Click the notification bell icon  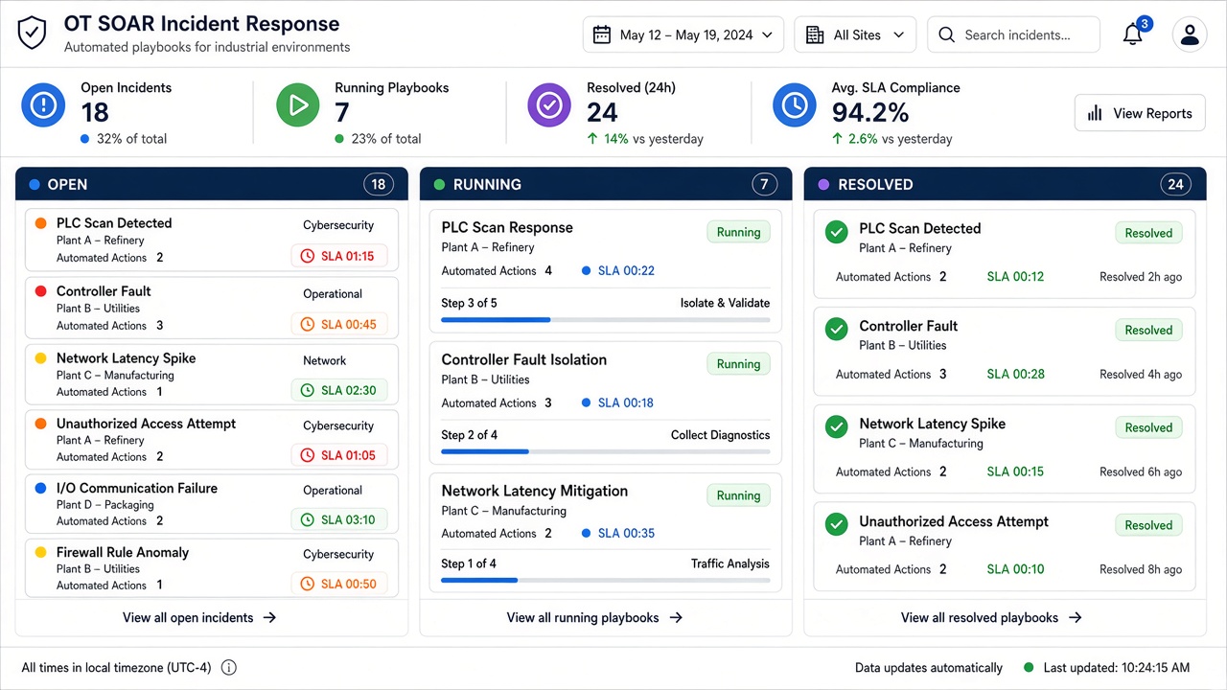[x=1133, y=34]
